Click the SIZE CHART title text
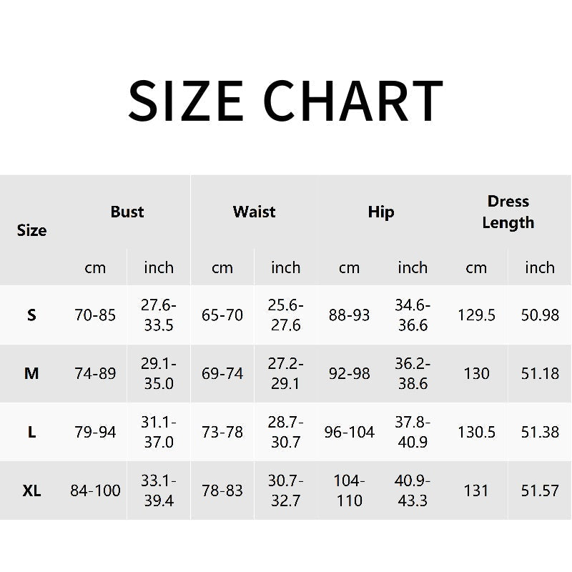This screenshot has height=572, width=572. click(285, 102)
